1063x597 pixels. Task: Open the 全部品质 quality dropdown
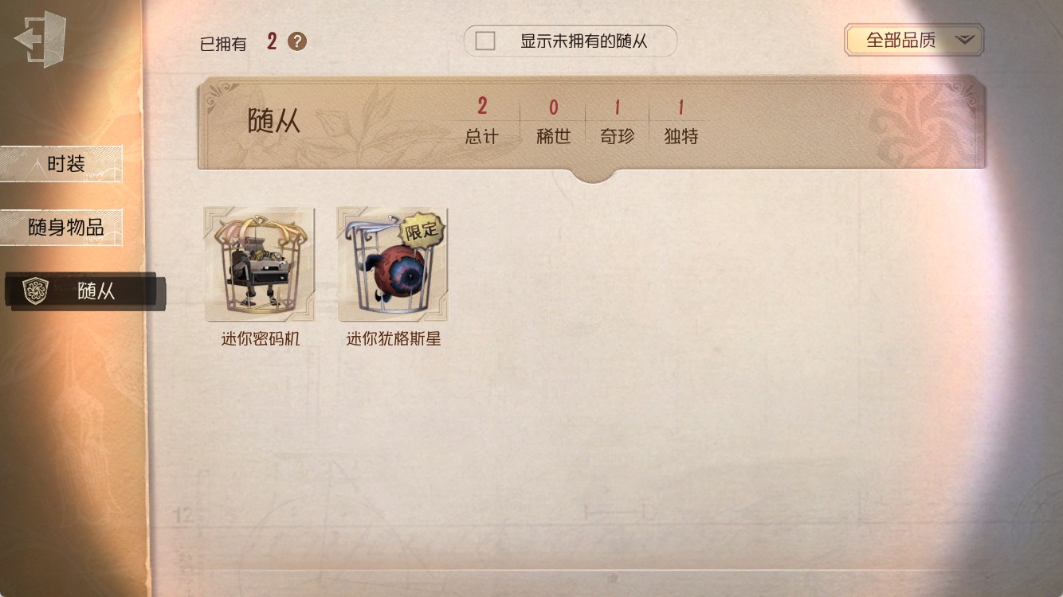(914, 40)
